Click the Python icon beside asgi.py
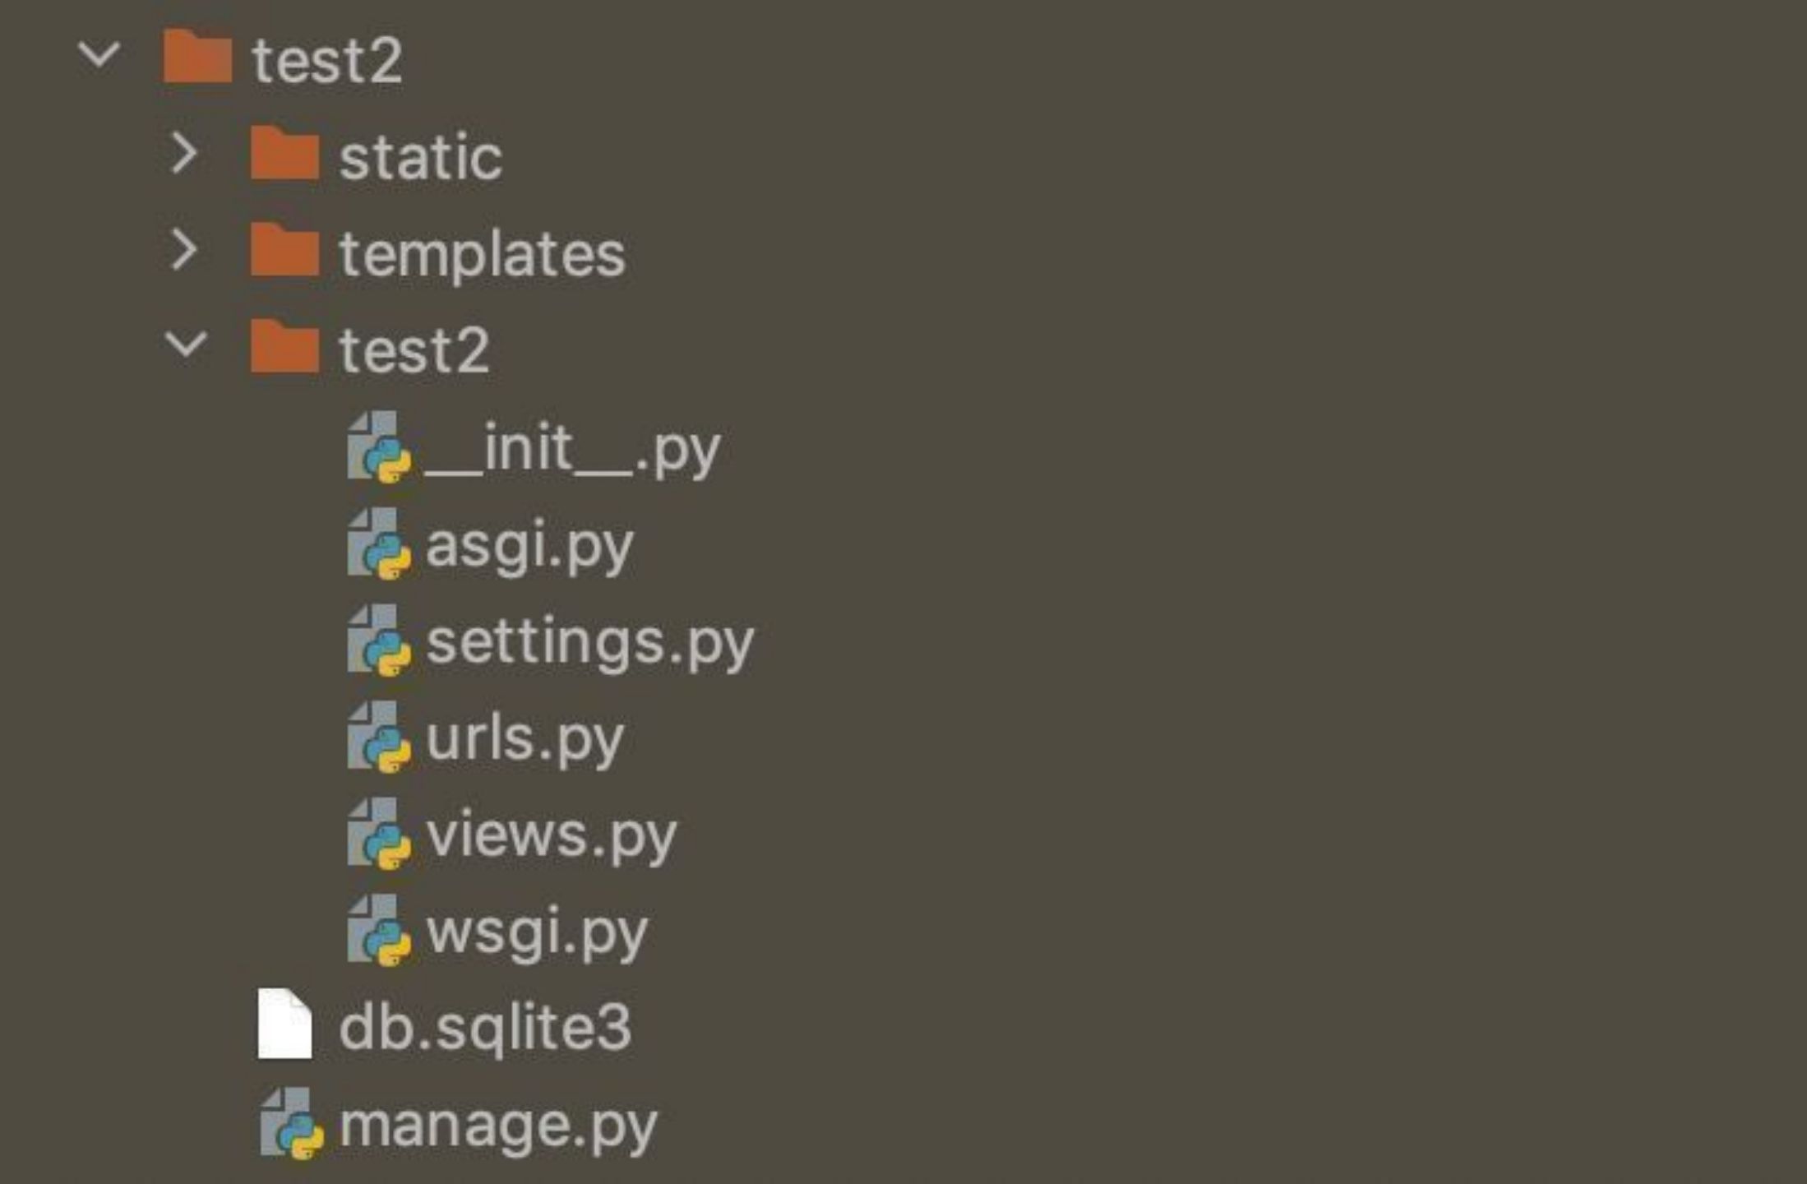 tap(379, 543)
